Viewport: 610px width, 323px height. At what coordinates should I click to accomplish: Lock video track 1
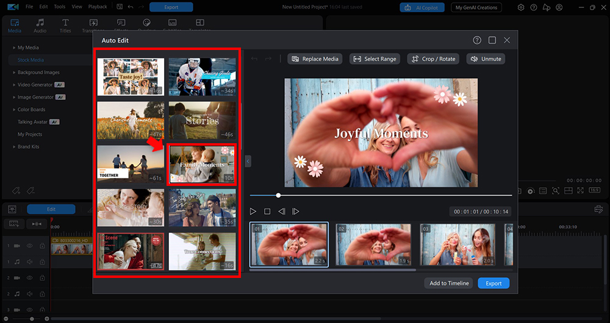(42, 246)
